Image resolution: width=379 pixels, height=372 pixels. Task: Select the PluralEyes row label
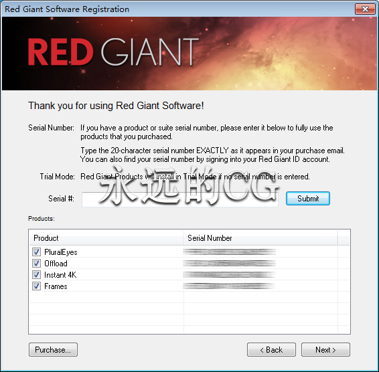[x=61, y=252]
